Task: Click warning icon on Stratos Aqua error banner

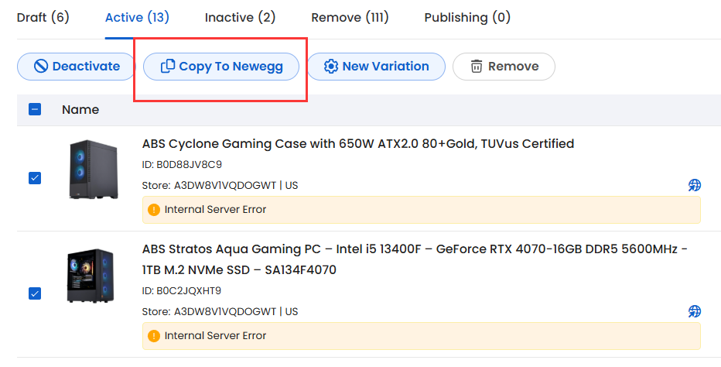Action: pyautogui.click(x=154, y=336)
